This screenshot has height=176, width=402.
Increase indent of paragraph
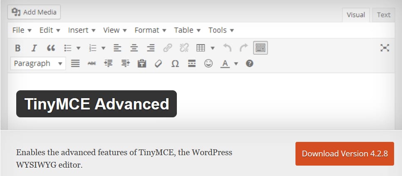pos(125,63)
